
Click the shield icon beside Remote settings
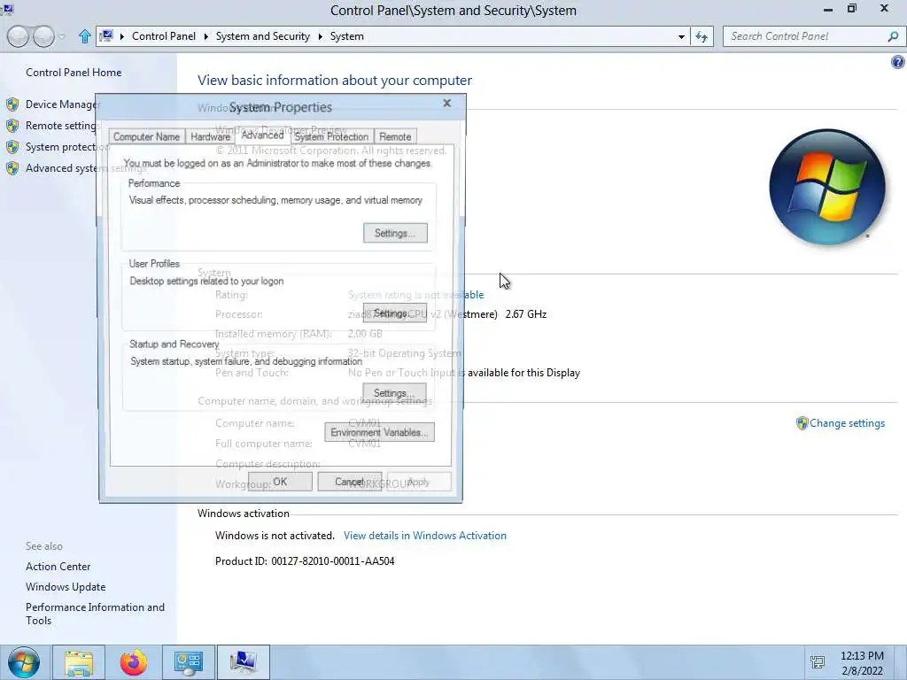pos(12,126)
